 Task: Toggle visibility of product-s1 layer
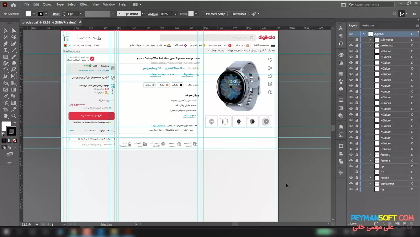pyautogui.click(x=351, y=46)
